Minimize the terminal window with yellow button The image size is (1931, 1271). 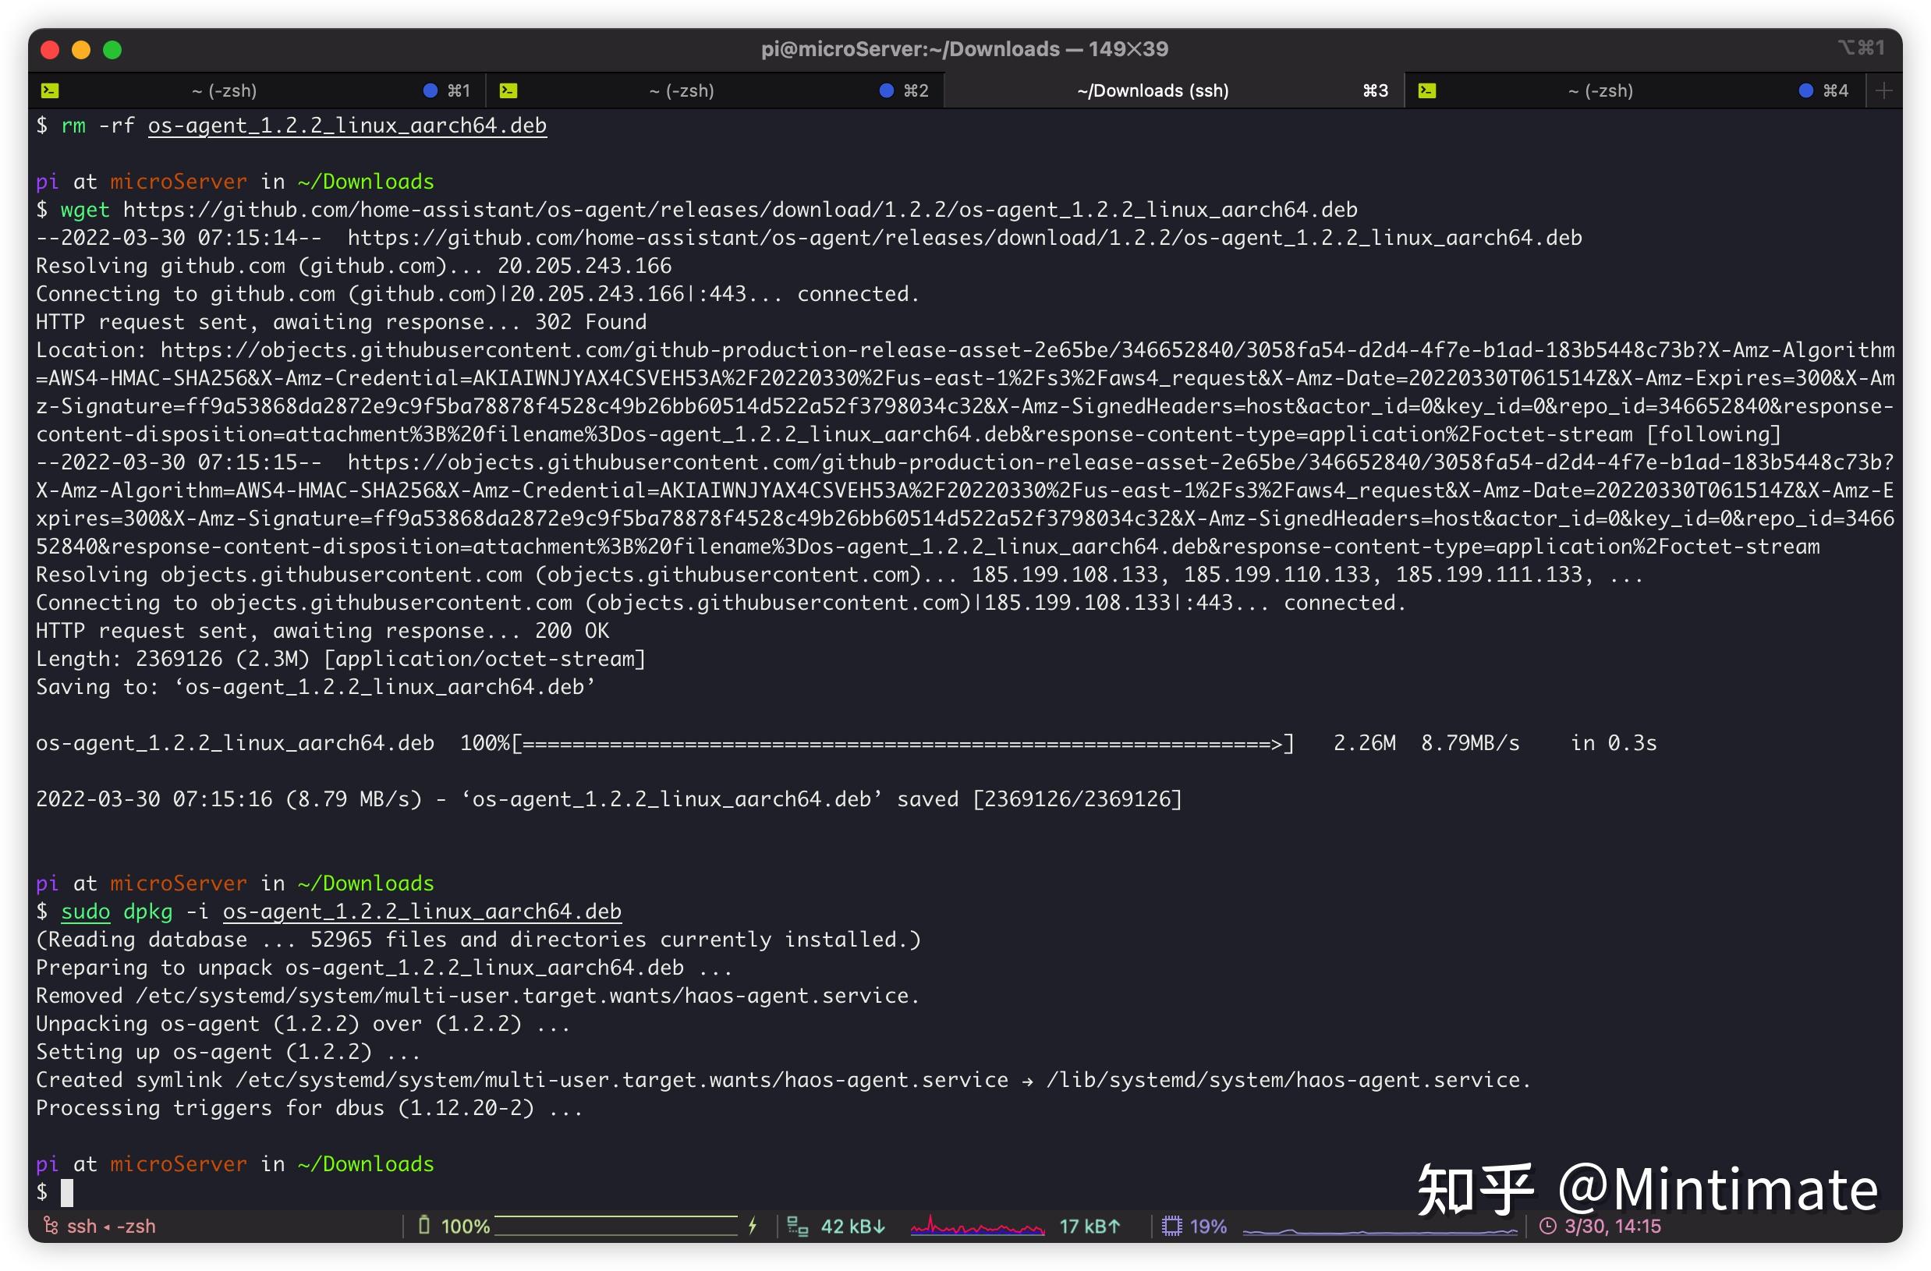(81, 49)
